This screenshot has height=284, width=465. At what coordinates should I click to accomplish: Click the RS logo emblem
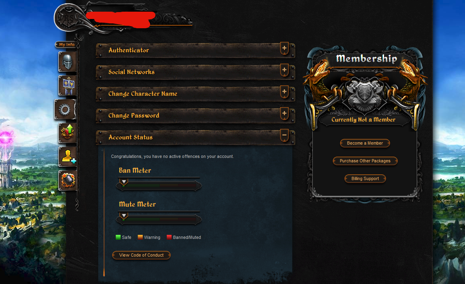click(68, 17)
